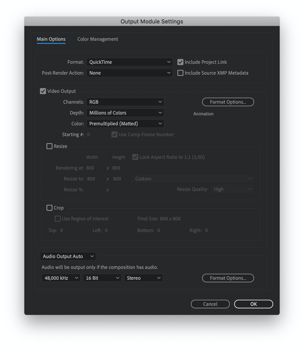Open the 48,000 kHz sample rate dropdown

click(x=61, y=278)
